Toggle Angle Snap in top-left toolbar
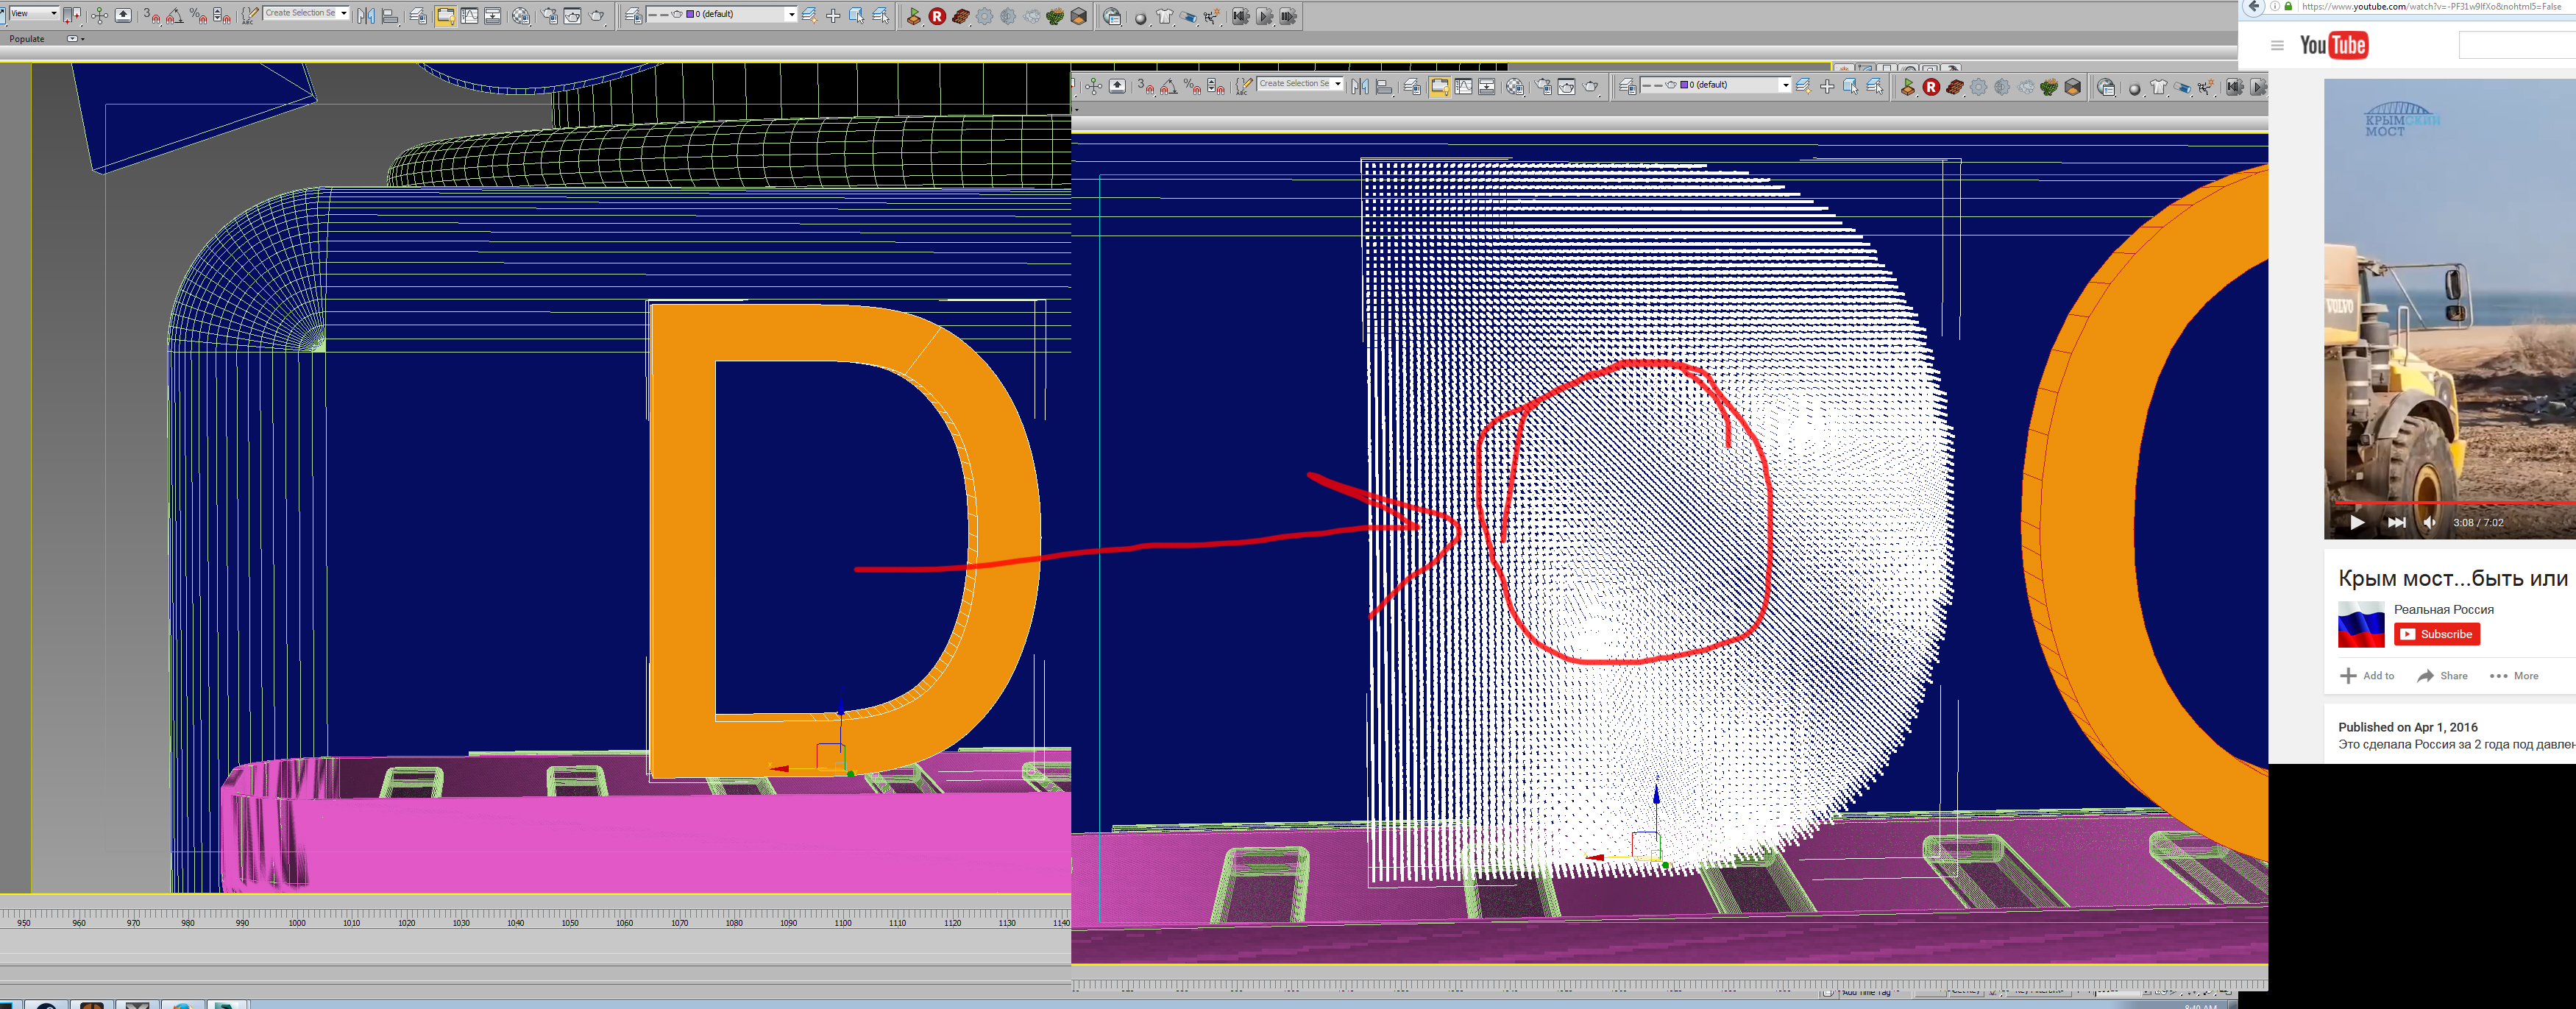The image size is (2576, 1009). (x=175, y=16)
